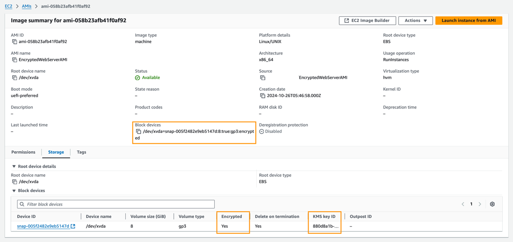Open the Tags tab
The width and height of the screenshot is (513, 242).
81,152
